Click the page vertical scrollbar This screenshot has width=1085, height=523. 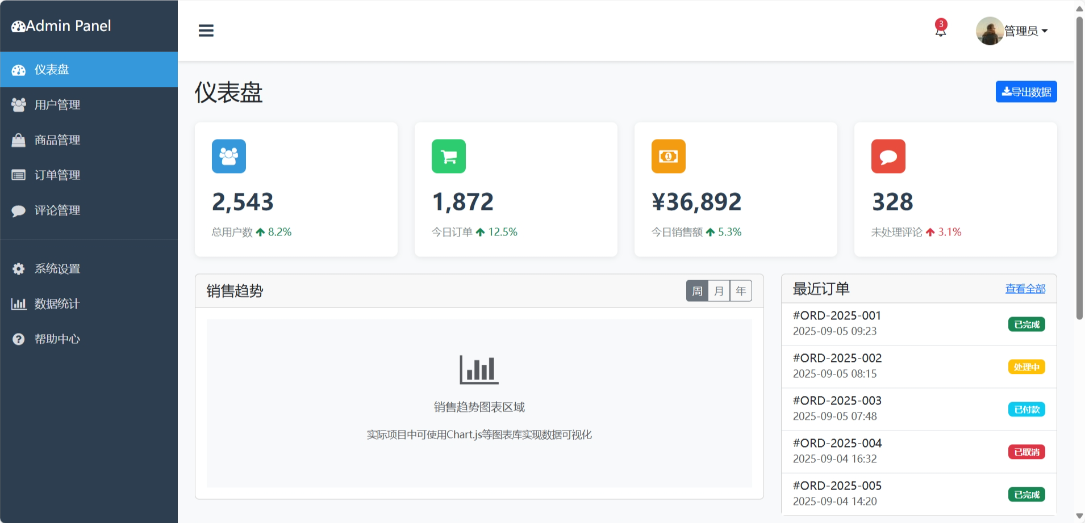click(x=1079, y=170)
